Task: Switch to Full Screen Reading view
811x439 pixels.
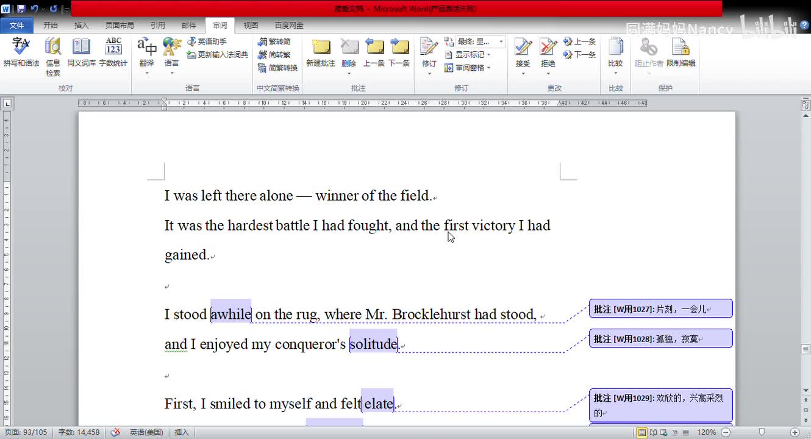Action: [653, 432]
